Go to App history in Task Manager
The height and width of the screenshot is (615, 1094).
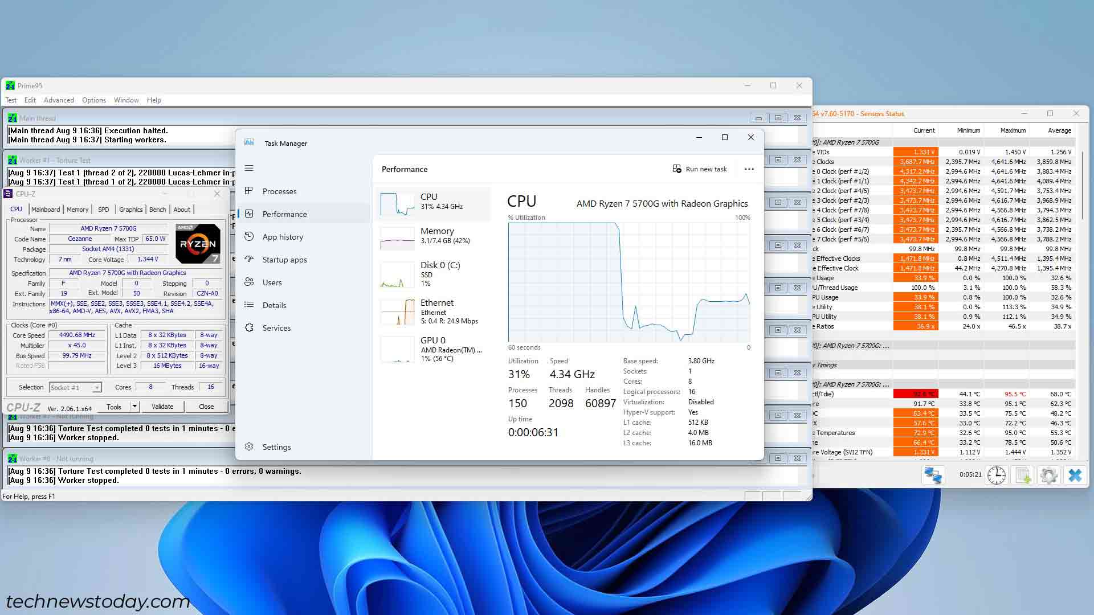pyautogui.click(x=283, y=237)
